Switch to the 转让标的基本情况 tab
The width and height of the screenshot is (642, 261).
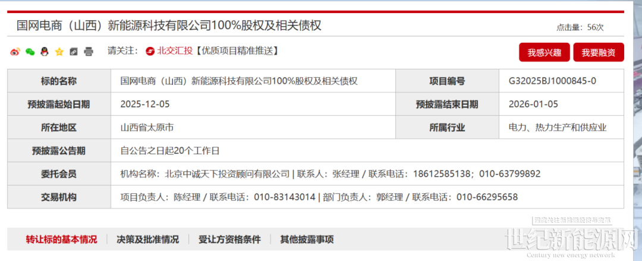pyautogui.click(x=61, y=240)
